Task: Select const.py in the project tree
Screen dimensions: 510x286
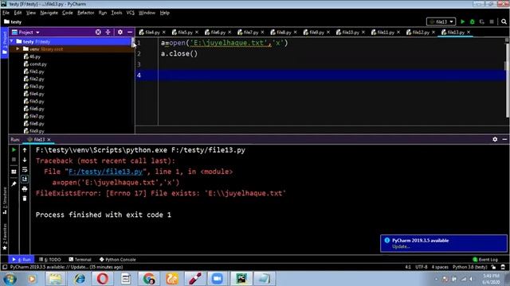Action: (35, 64)
